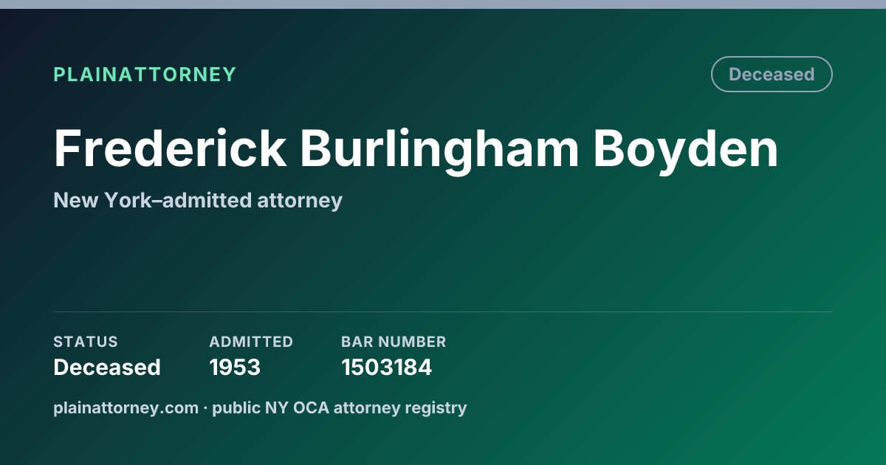Screen dimensions: 886x465
Task: Click the STATUS label
Action: (86, 342)
